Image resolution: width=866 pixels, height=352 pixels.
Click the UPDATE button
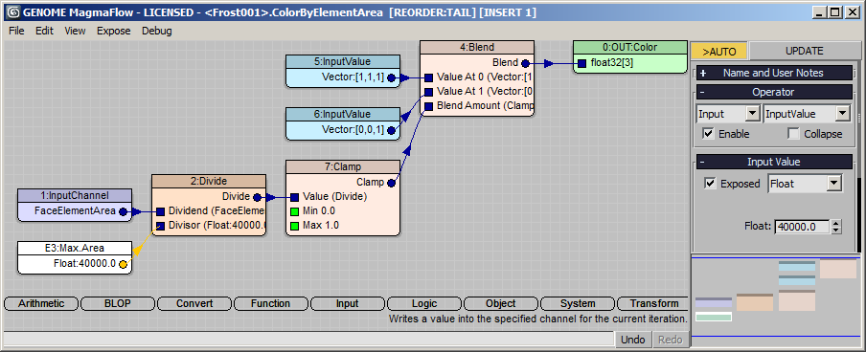point(804,51)
